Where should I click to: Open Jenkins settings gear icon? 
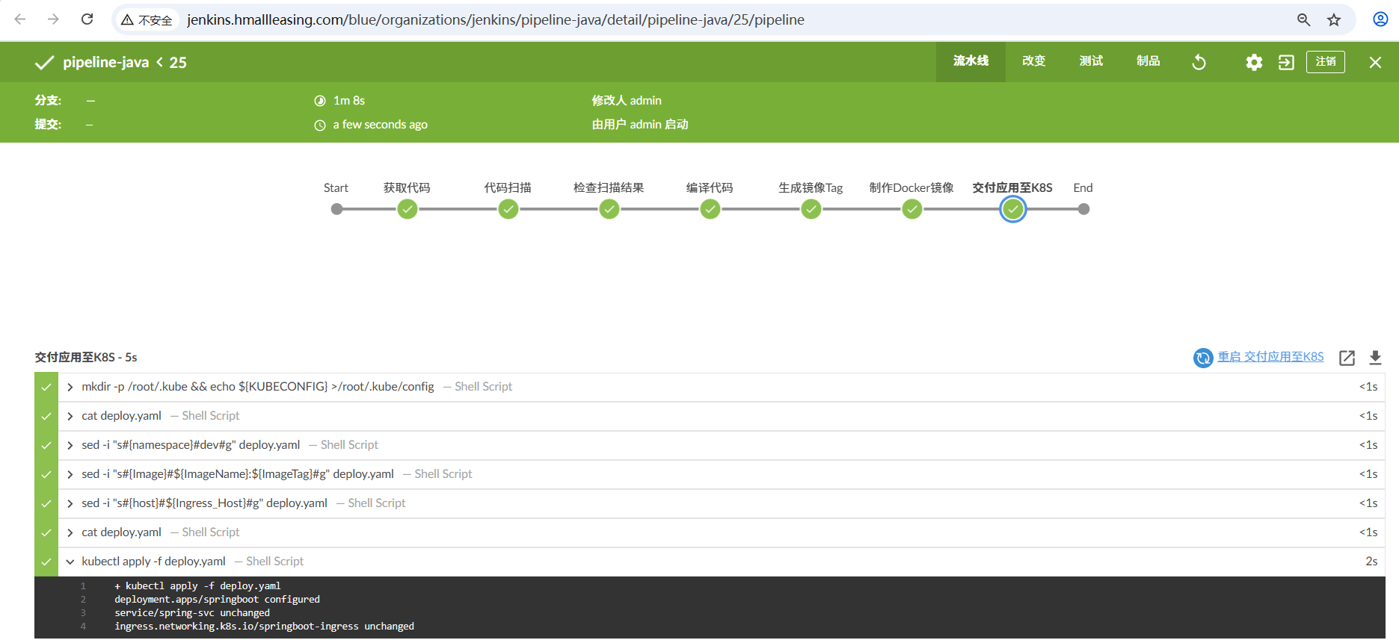tap(1254, 62)
